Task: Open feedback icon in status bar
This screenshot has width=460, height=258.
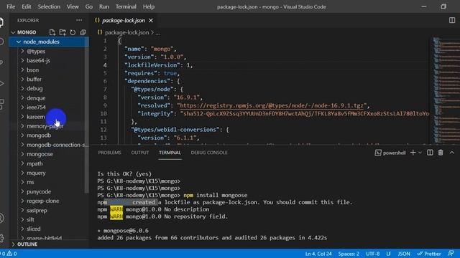Action: click(x=451, y=253)
